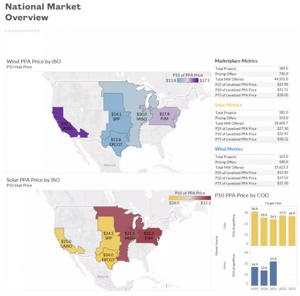
Task: Click the Solar Metrics heading
Action: pyautogui.click(x=228, y=105)
